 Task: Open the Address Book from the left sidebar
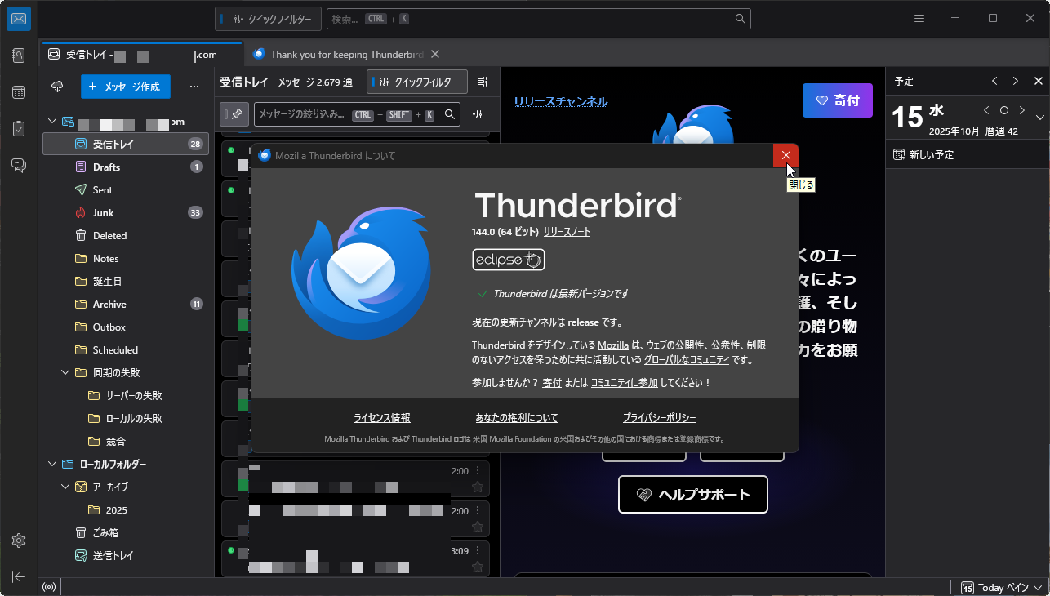(18, 55)
